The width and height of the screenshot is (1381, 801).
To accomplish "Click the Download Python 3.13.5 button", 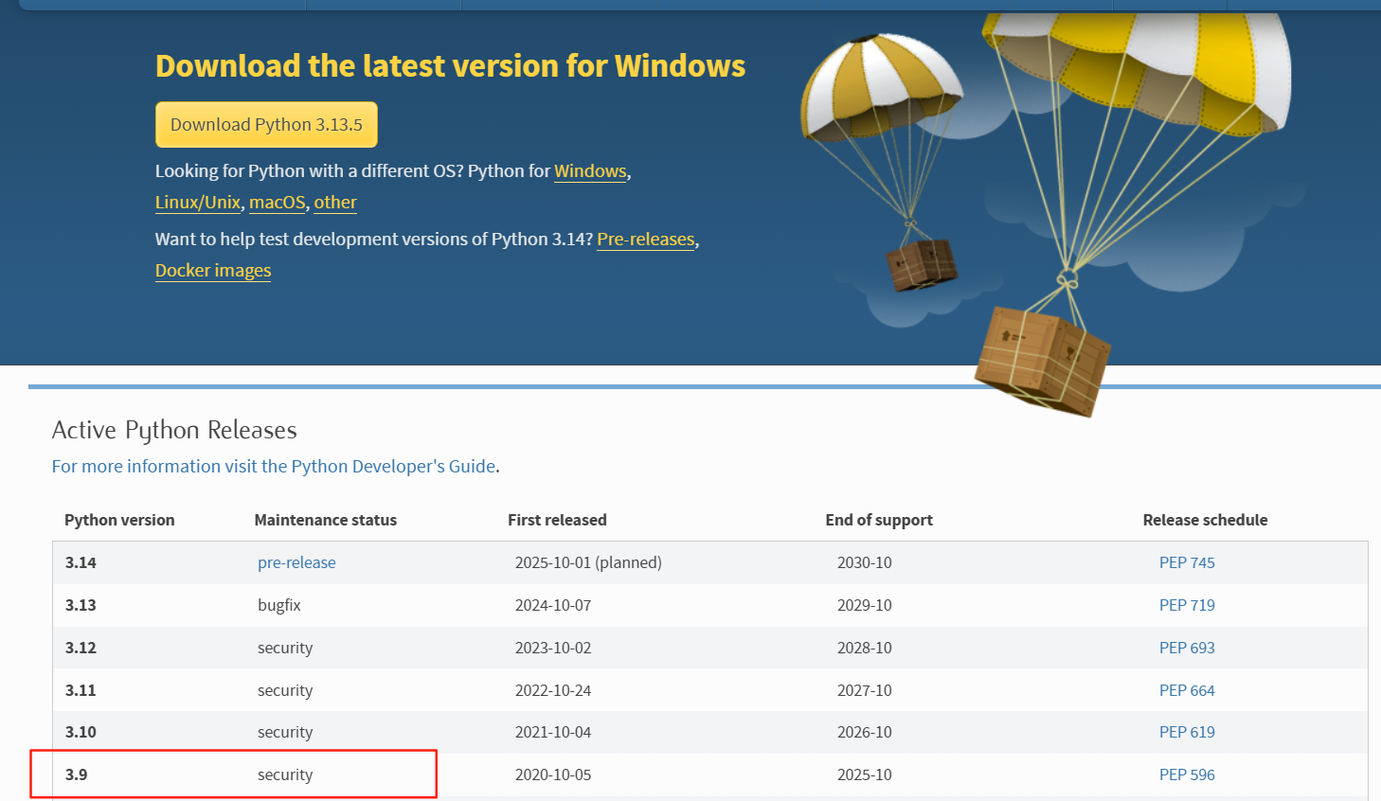I will pos(266,125).
